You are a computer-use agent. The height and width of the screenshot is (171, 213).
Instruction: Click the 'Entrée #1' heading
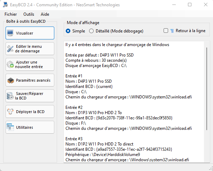74,76
